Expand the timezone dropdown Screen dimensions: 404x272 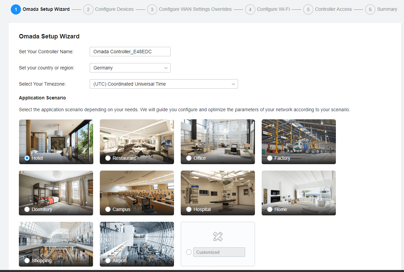click(x=164, y=84)
